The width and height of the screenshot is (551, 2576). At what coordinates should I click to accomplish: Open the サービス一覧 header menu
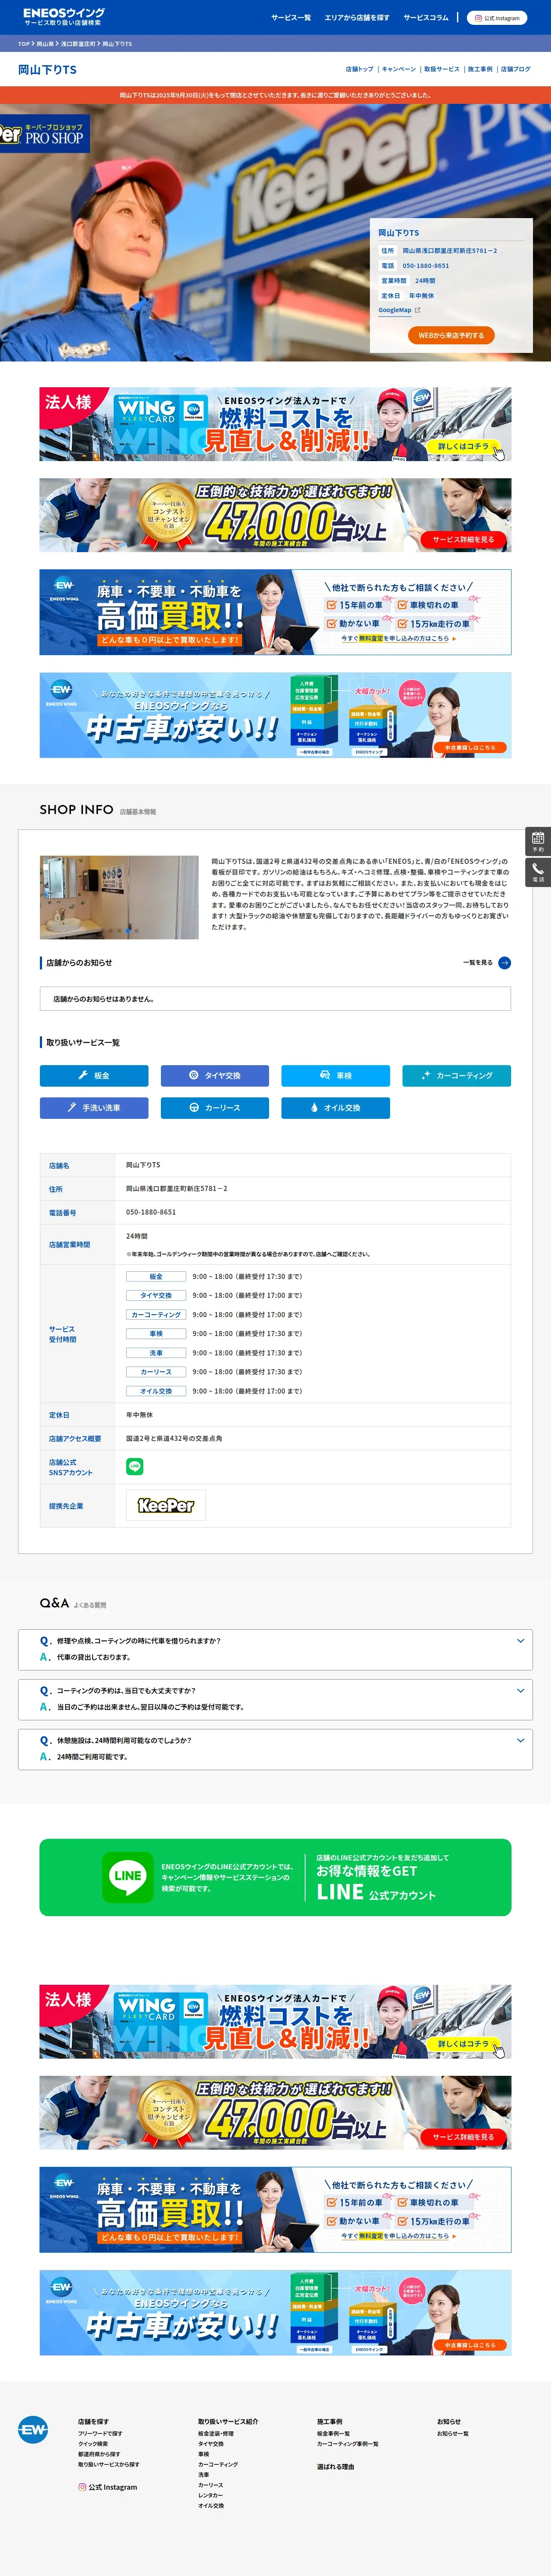coord(291,18)
